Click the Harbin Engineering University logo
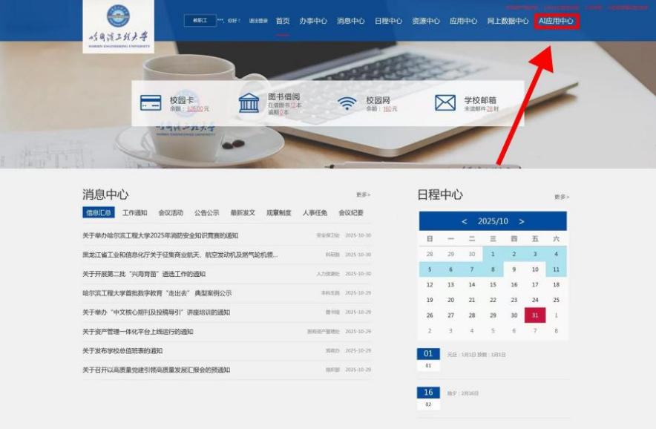 pos(119,26)
